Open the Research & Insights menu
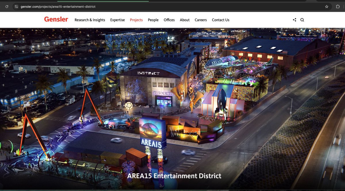The height and width of the screenshot is (191, 345). pyautogui.click(x=90, y=20)
